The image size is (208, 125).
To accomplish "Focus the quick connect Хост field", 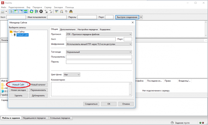I will [x=16, y=17].
